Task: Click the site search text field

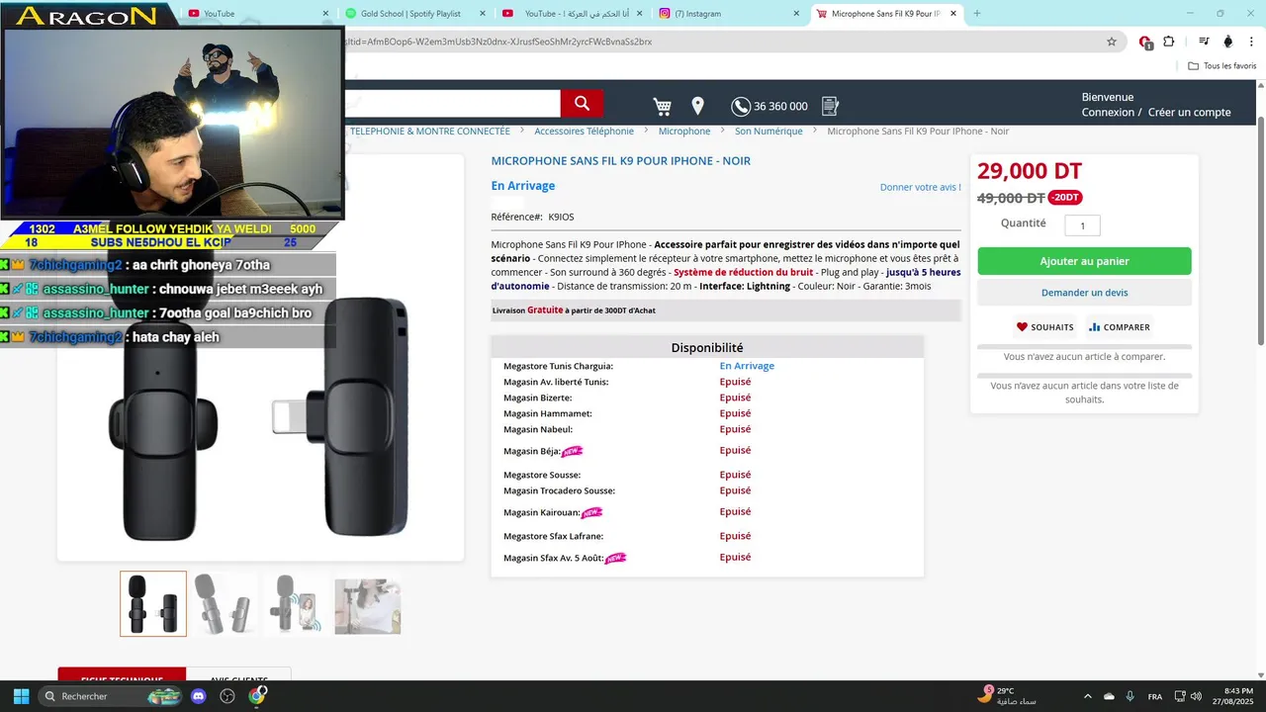Action: coord(453,104)
